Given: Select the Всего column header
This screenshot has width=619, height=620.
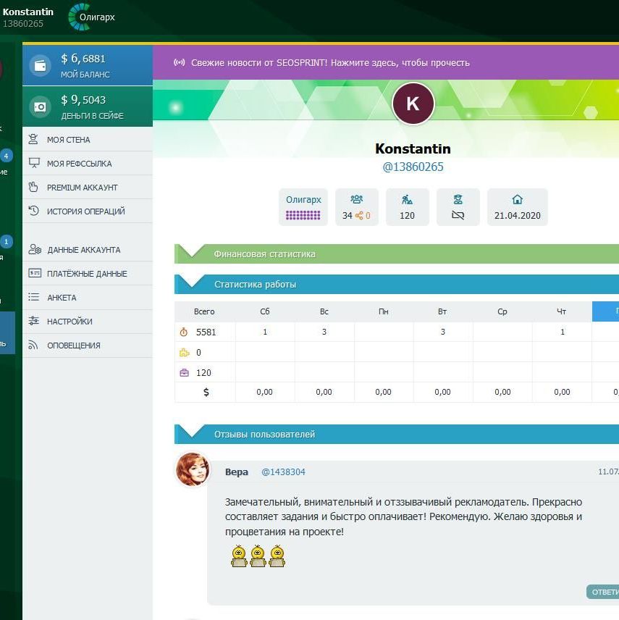Looking at the screenshot, I should pos(205,311).
